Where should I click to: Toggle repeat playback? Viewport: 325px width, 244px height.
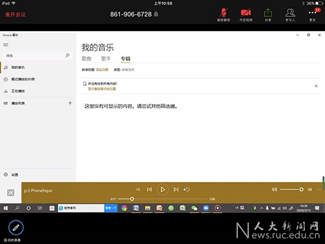[187, 189]
